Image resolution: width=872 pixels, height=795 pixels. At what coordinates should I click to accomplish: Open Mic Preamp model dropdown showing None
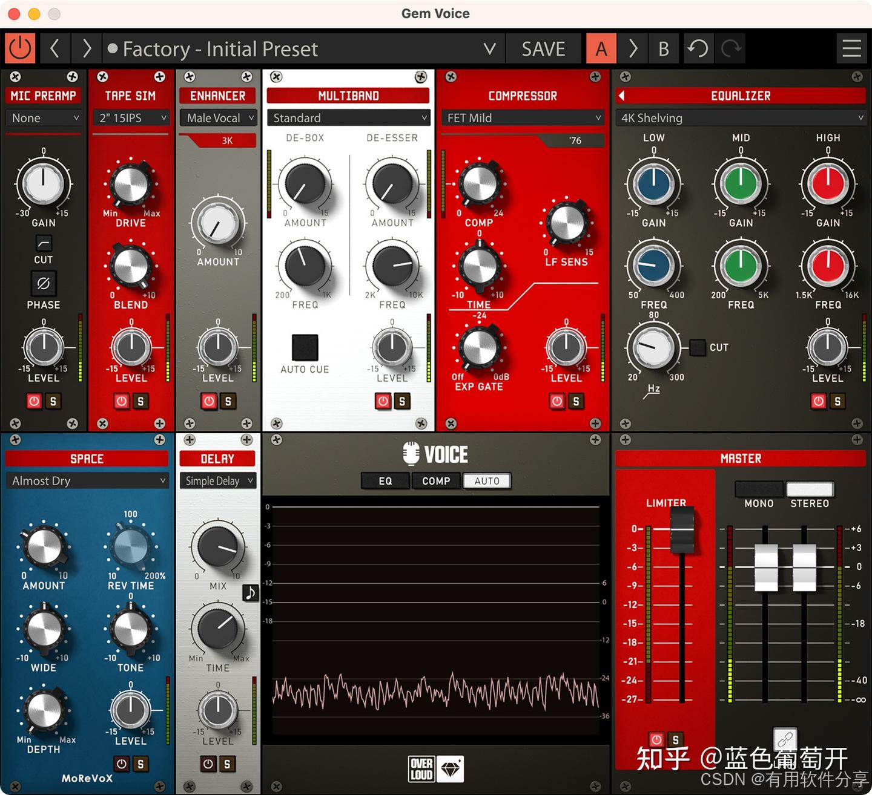pos(44,118)
